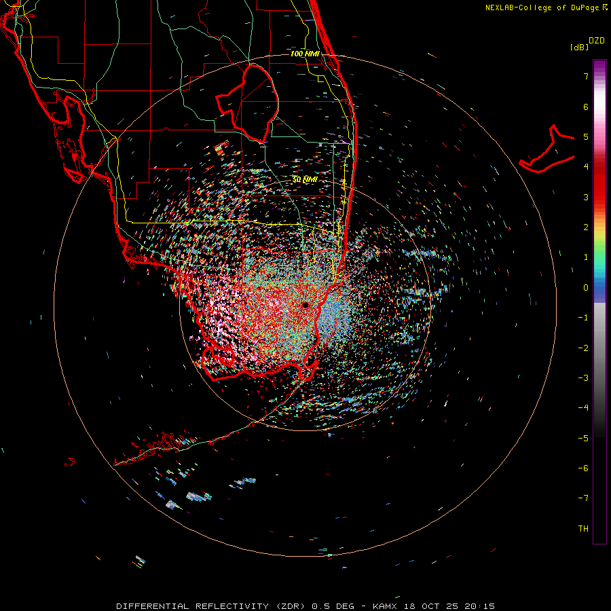Click the 50 NMI range ring label
The height and width of the screenshot is (611, 611).
click(x=305, y=180)
